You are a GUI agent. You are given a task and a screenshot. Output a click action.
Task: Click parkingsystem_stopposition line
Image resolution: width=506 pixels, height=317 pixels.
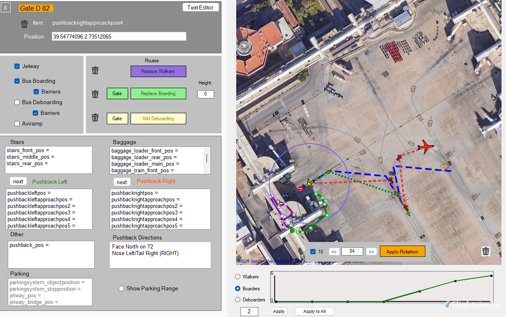pos(45,289)
